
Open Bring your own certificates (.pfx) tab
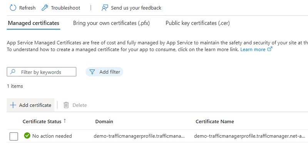tap(111, 23)
